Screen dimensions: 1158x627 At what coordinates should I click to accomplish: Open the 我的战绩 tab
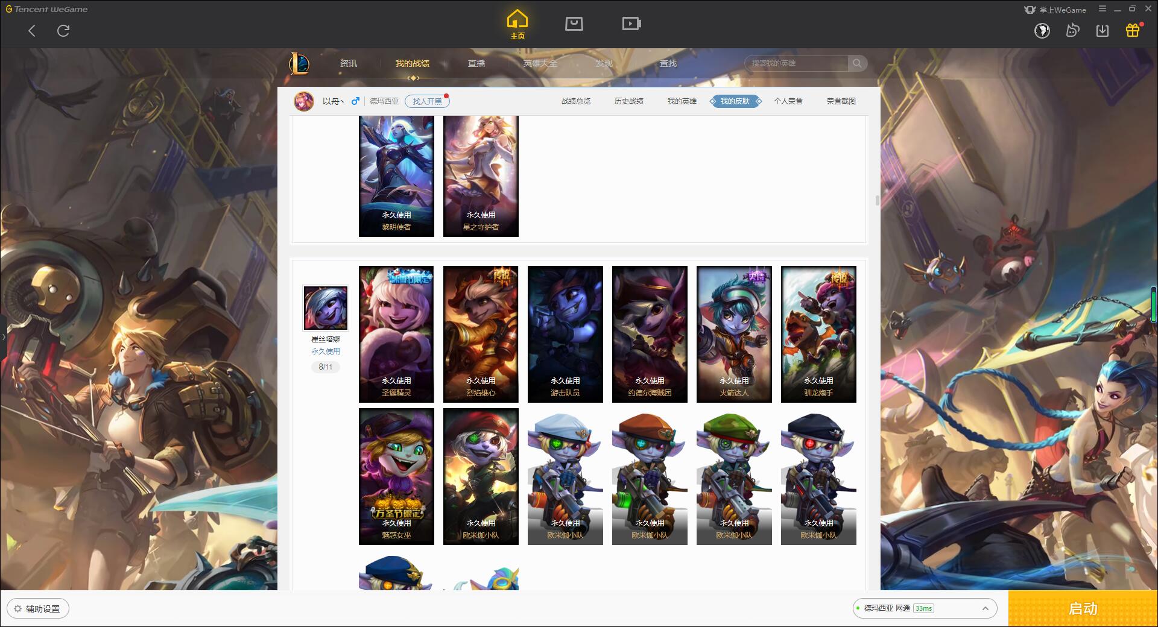(x=413, y=63)
